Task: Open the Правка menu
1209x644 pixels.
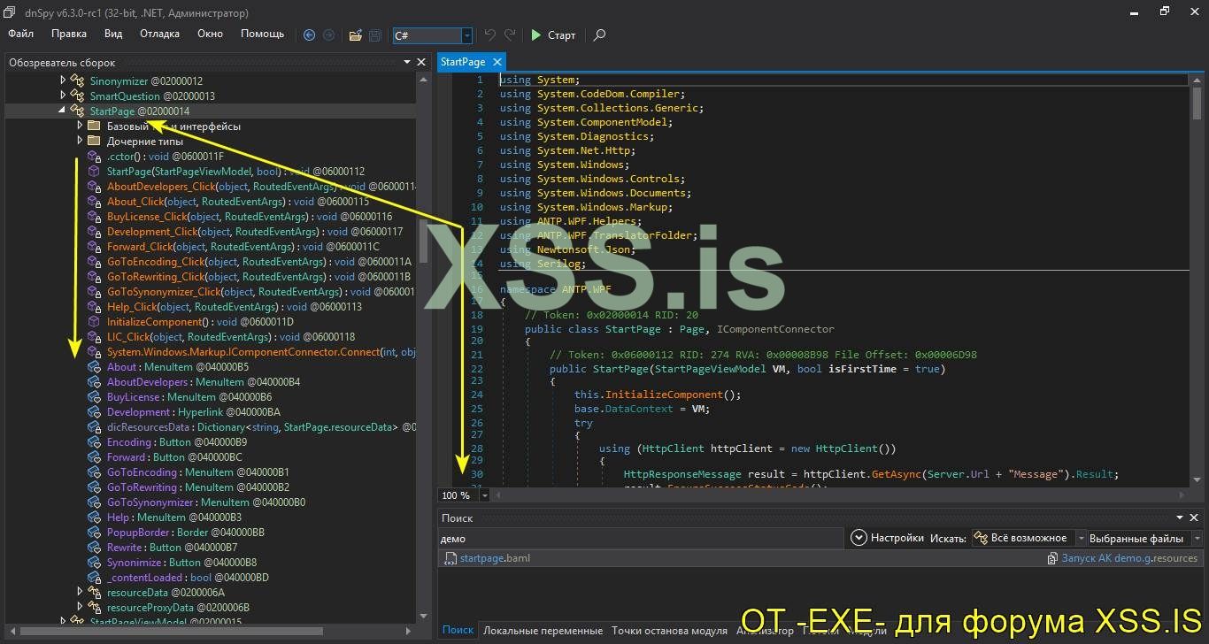Action: pyautogui.click(x=69, y=34)
